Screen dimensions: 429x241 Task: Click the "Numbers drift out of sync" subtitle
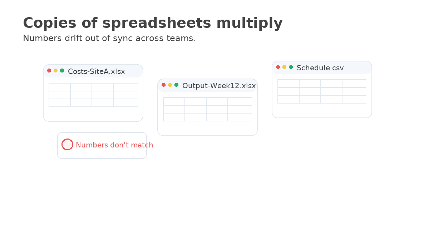109,38
